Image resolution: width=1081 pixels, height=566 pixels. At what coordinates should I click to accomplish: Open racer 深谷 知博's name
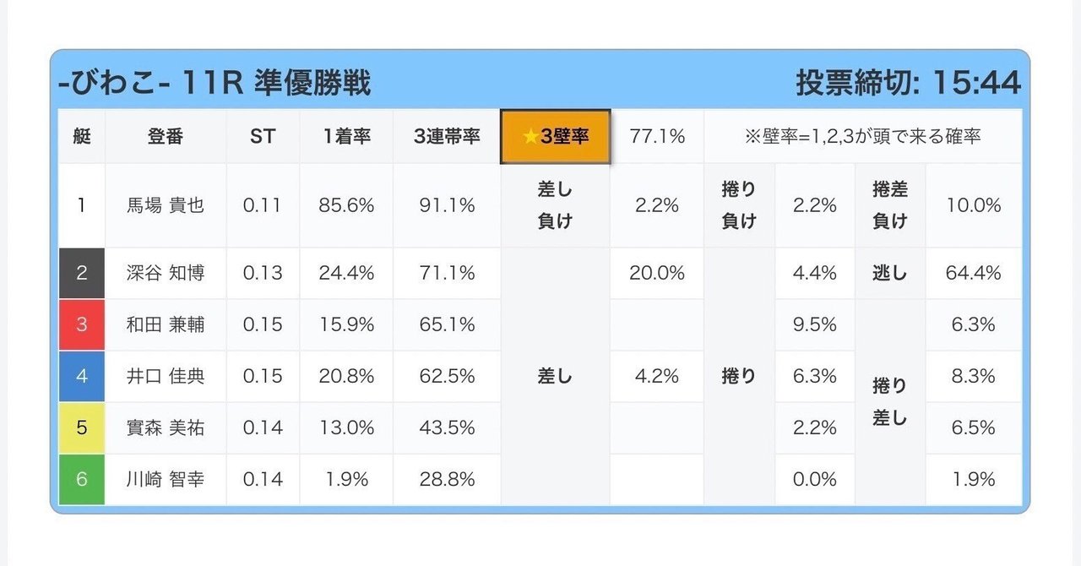coord(166,273)
